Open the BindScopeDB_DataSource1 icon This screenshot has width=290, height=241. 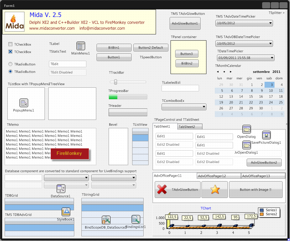point(106,220)
